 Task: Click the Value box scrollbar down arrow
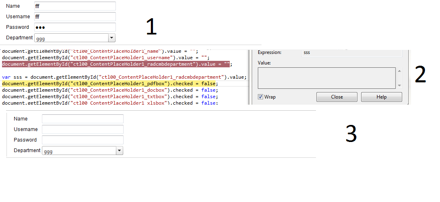click(x=399, y=86)
